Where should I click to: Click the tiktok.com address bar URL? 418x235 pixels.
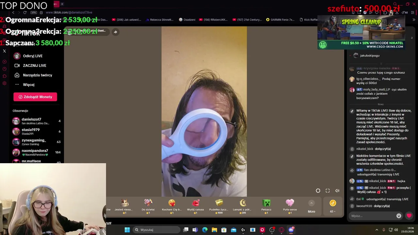coord(69,12)
